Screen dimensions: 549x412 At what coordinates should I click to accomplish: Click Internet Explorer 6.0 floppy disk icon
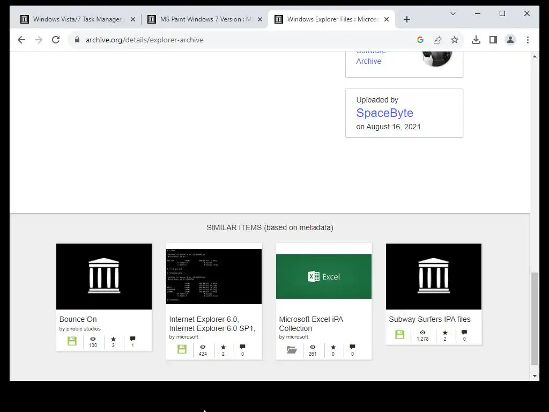182,349
